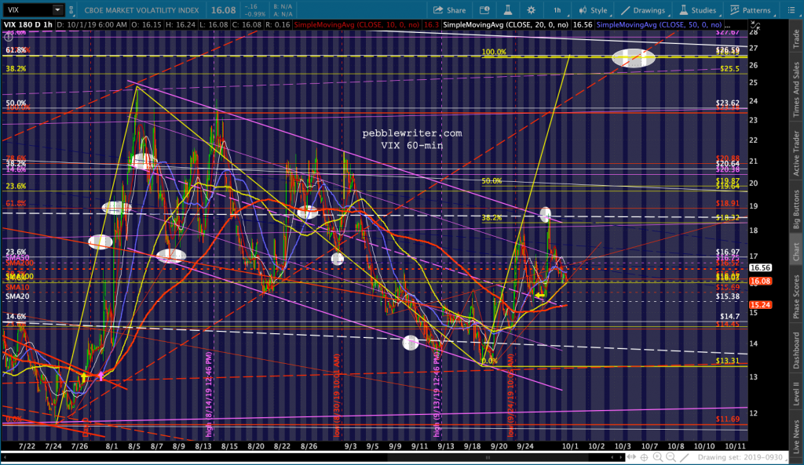The image size is (804, 465).
Task: Open the Times And Sales side tab
Action: (x=795, y=90)
